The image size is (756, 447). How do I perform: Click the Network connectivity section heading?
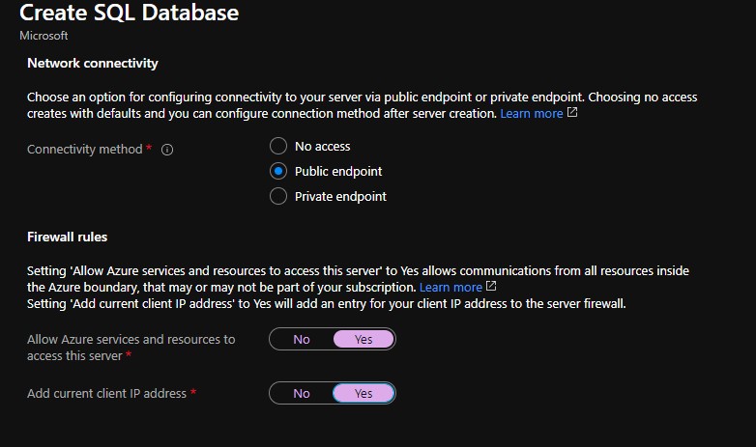(x=92, y=63)
